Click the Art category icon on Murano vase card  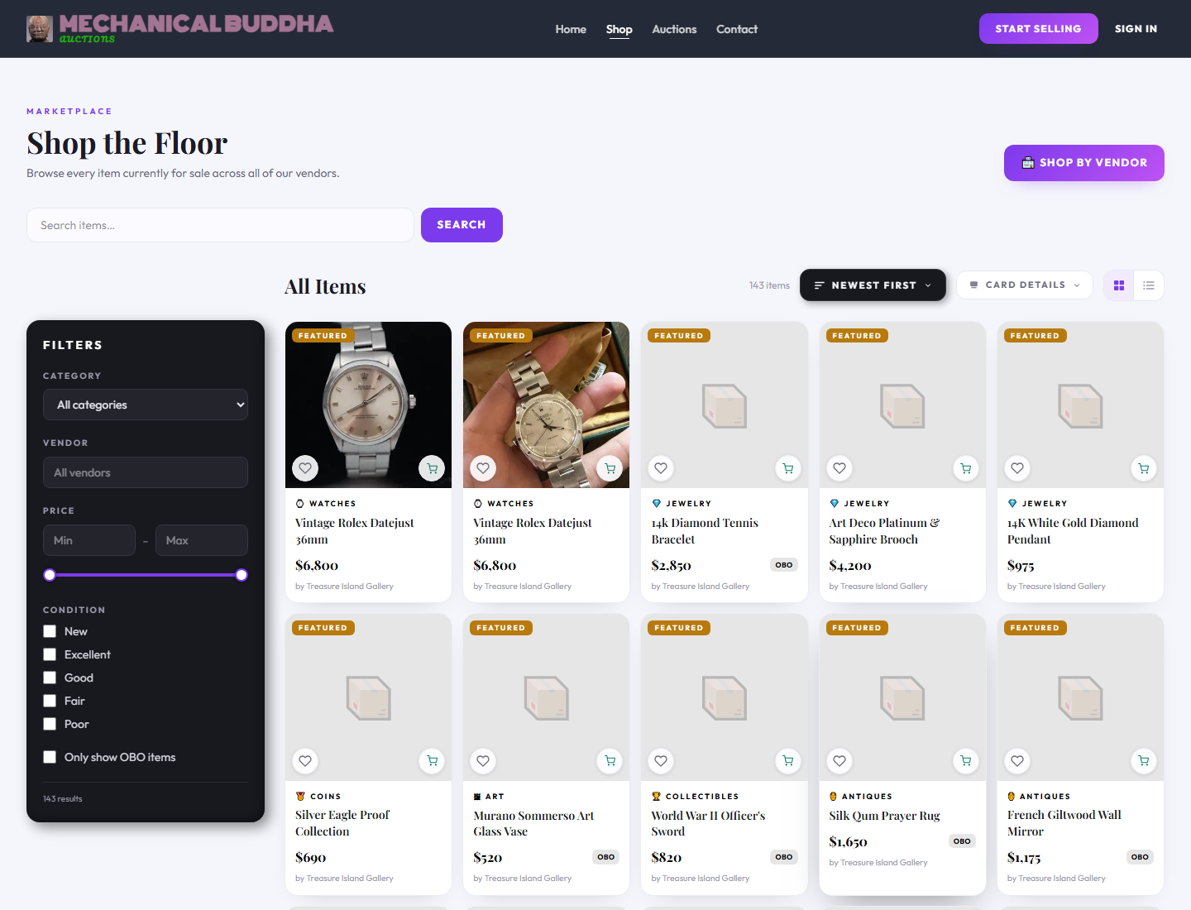tap(477, 797)
